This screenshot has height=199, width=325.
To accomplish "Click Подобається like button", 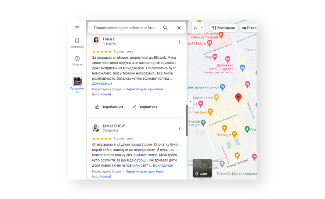I will 109,107.
